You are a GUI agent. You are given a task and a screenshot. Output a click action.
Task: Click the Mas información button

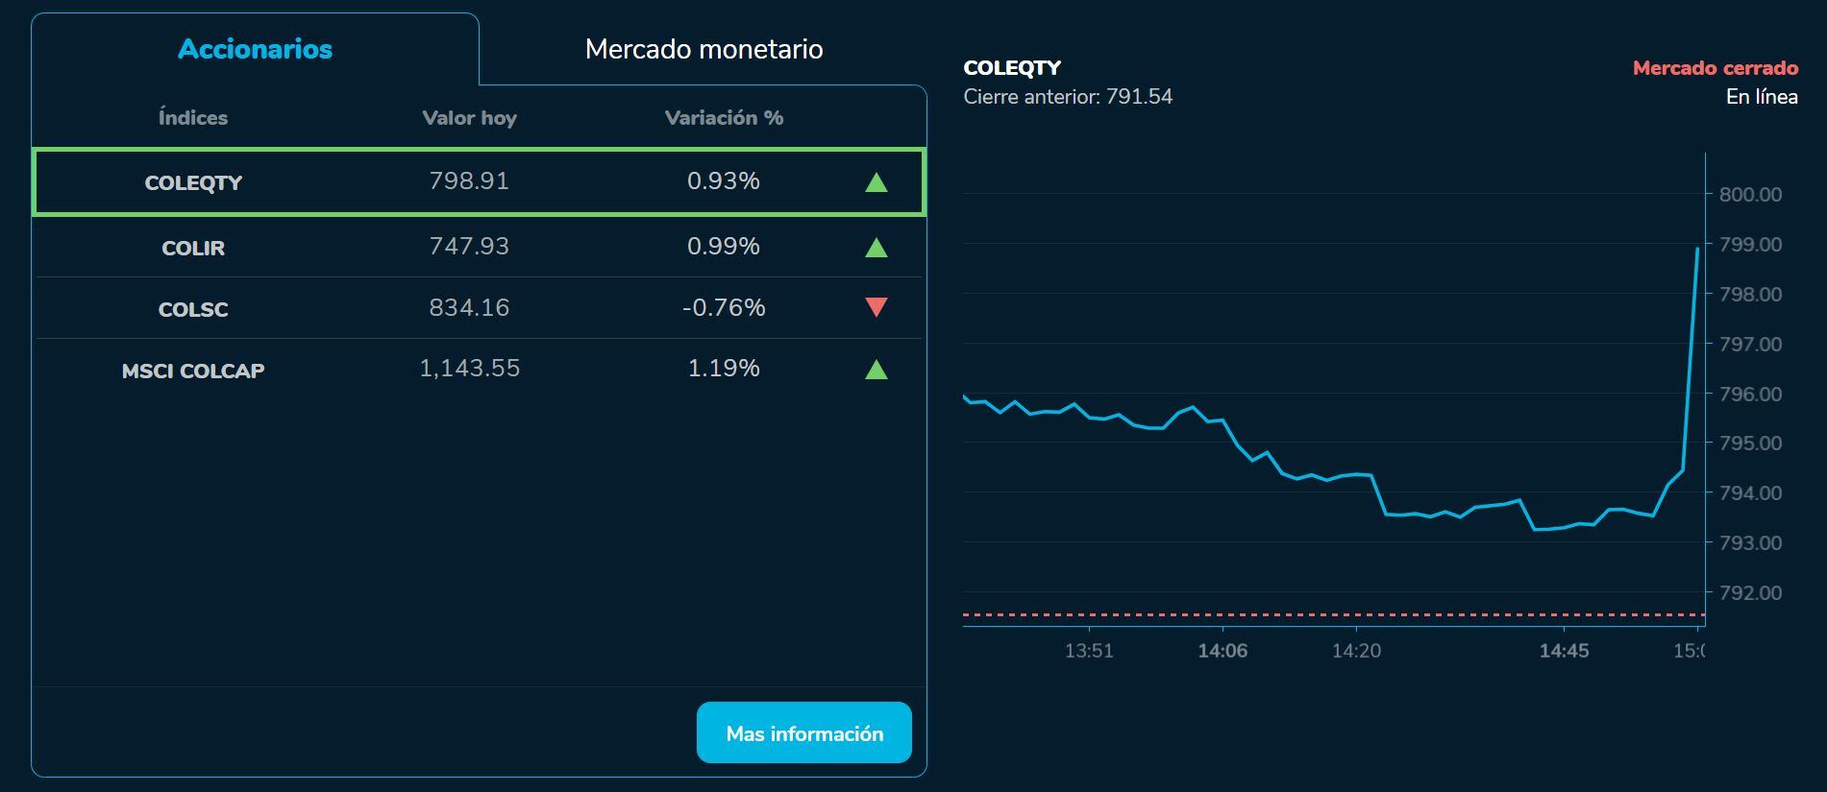coord(803,732)
